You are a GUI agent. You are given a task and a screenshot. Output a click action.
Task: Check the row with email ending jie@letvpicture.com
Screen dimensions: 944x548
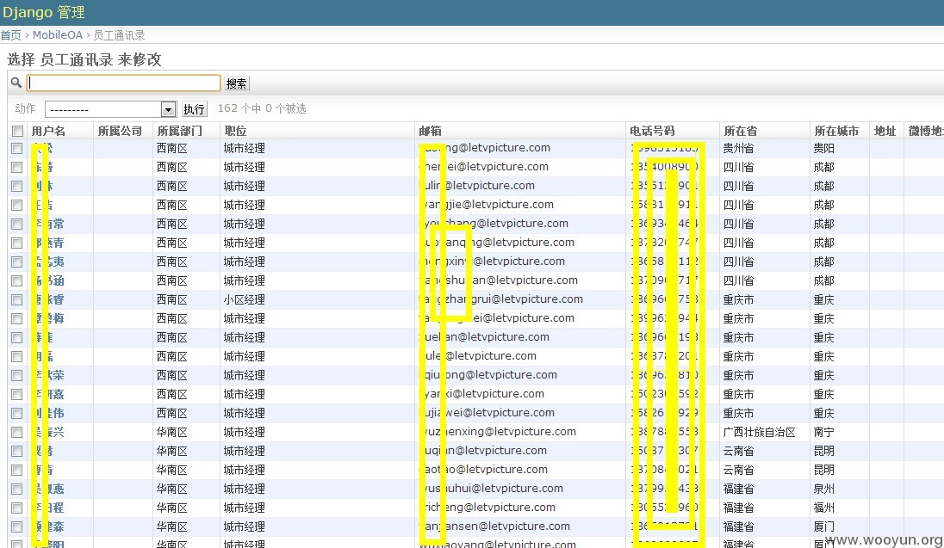tap(17, 205)
